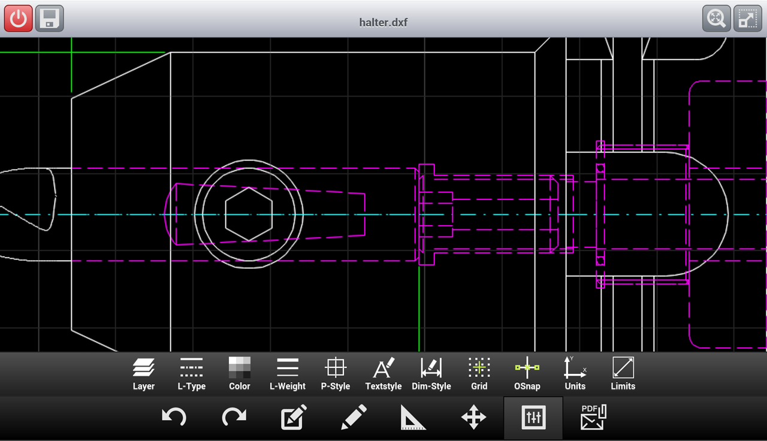This screenshot has width=767, height=441.
Task: Open the draw tools with the pencil icon
Action: [x=354, y=417]
